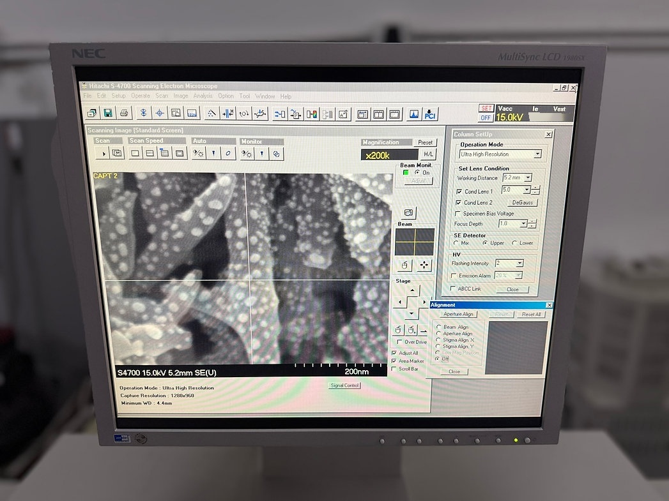Viewport: 669px width, 501px height.
Task: Open the Save image icon
Action: [108, 114]
